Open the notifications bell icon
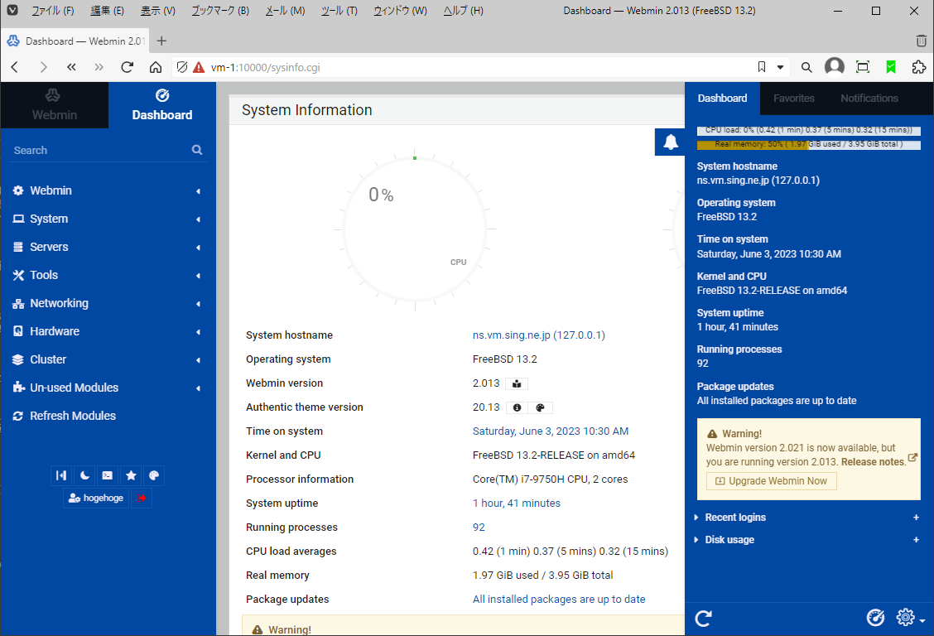The width and height of the screenshot is (934, 636). [x=670, y=142]
